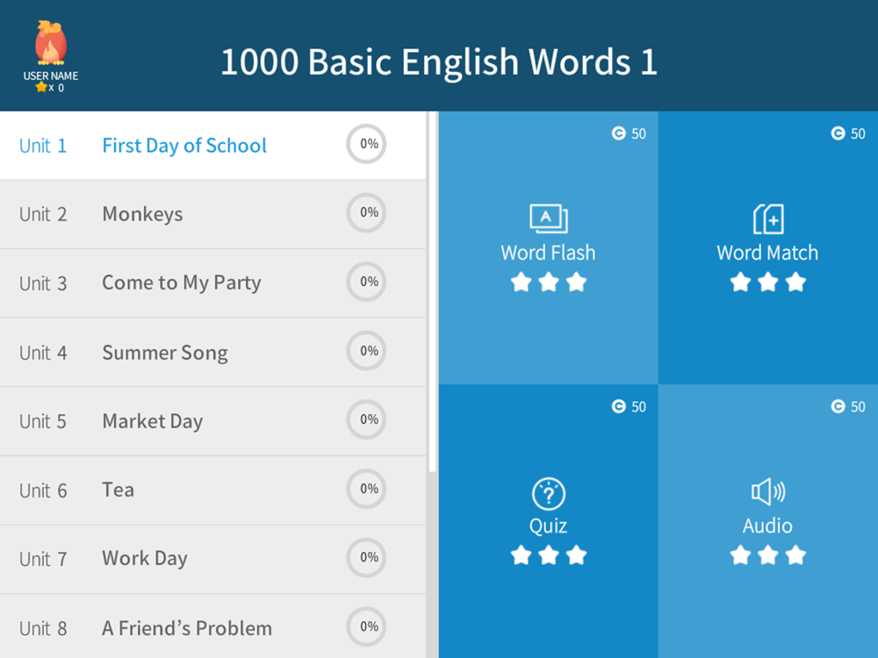
Task: Click the gold star under USER NAME
Action: pos(41,87)
